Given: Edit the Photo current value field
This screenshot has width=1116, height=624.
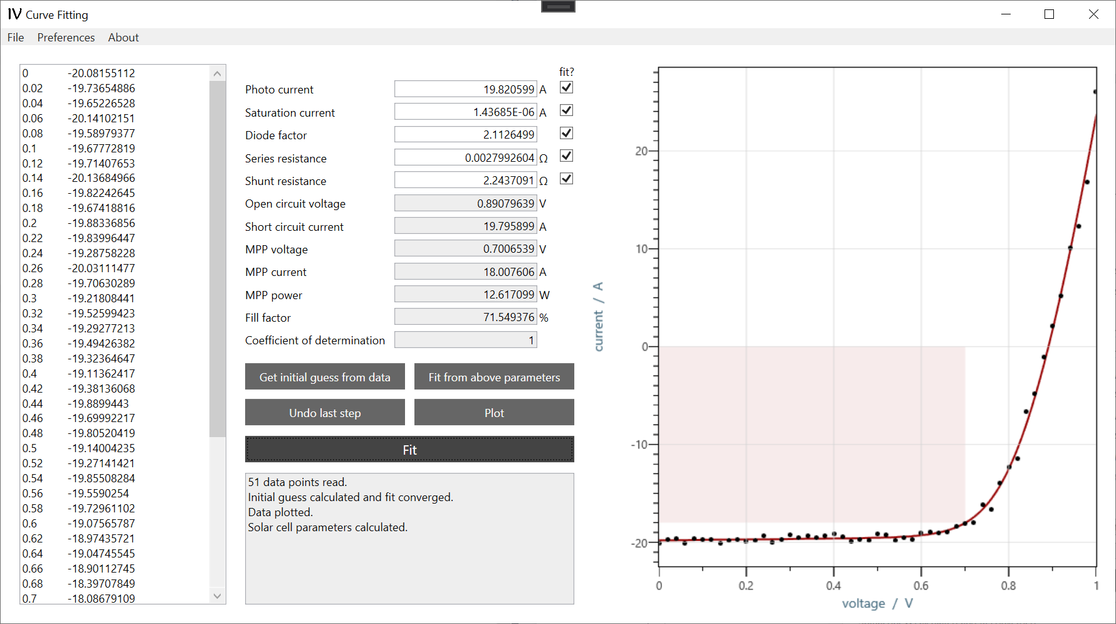Looking at the screenshot, I should coord(465,88).
